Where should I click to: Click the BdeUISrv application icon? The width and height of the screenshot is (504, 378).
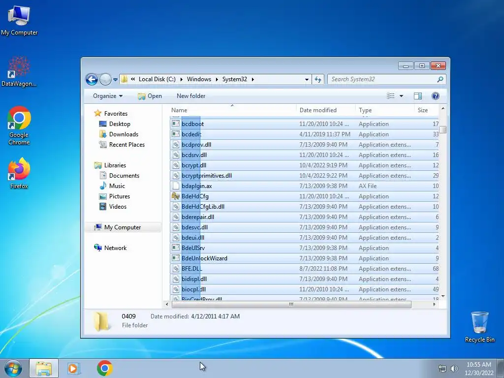point(176,248)
